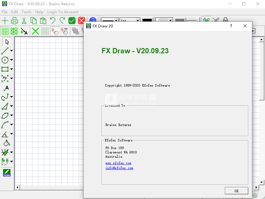Expand the Circle tool dropdown arrow
This screenshot has width=265, height=199.
pos(11,60)
